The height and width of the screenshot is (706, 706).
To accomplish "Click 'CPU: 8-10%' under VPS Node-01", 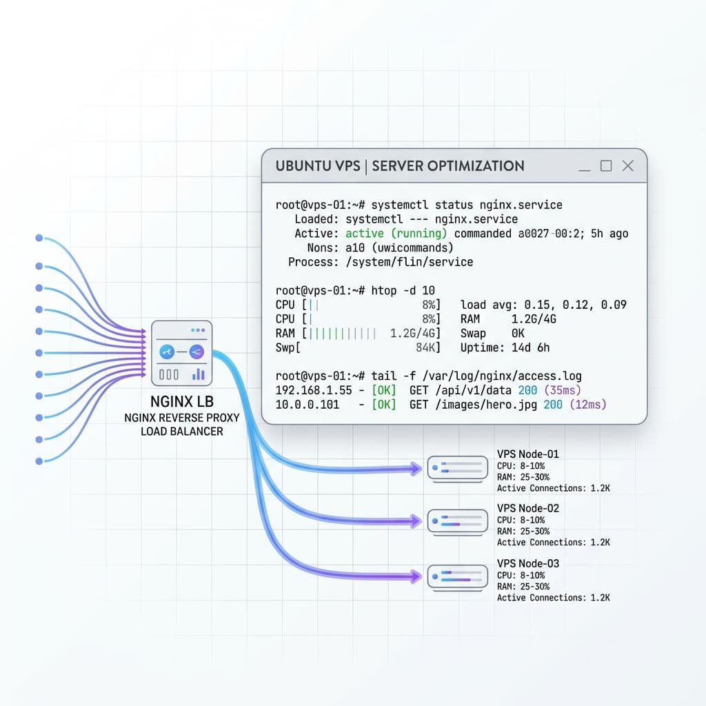I will (521, 466).
